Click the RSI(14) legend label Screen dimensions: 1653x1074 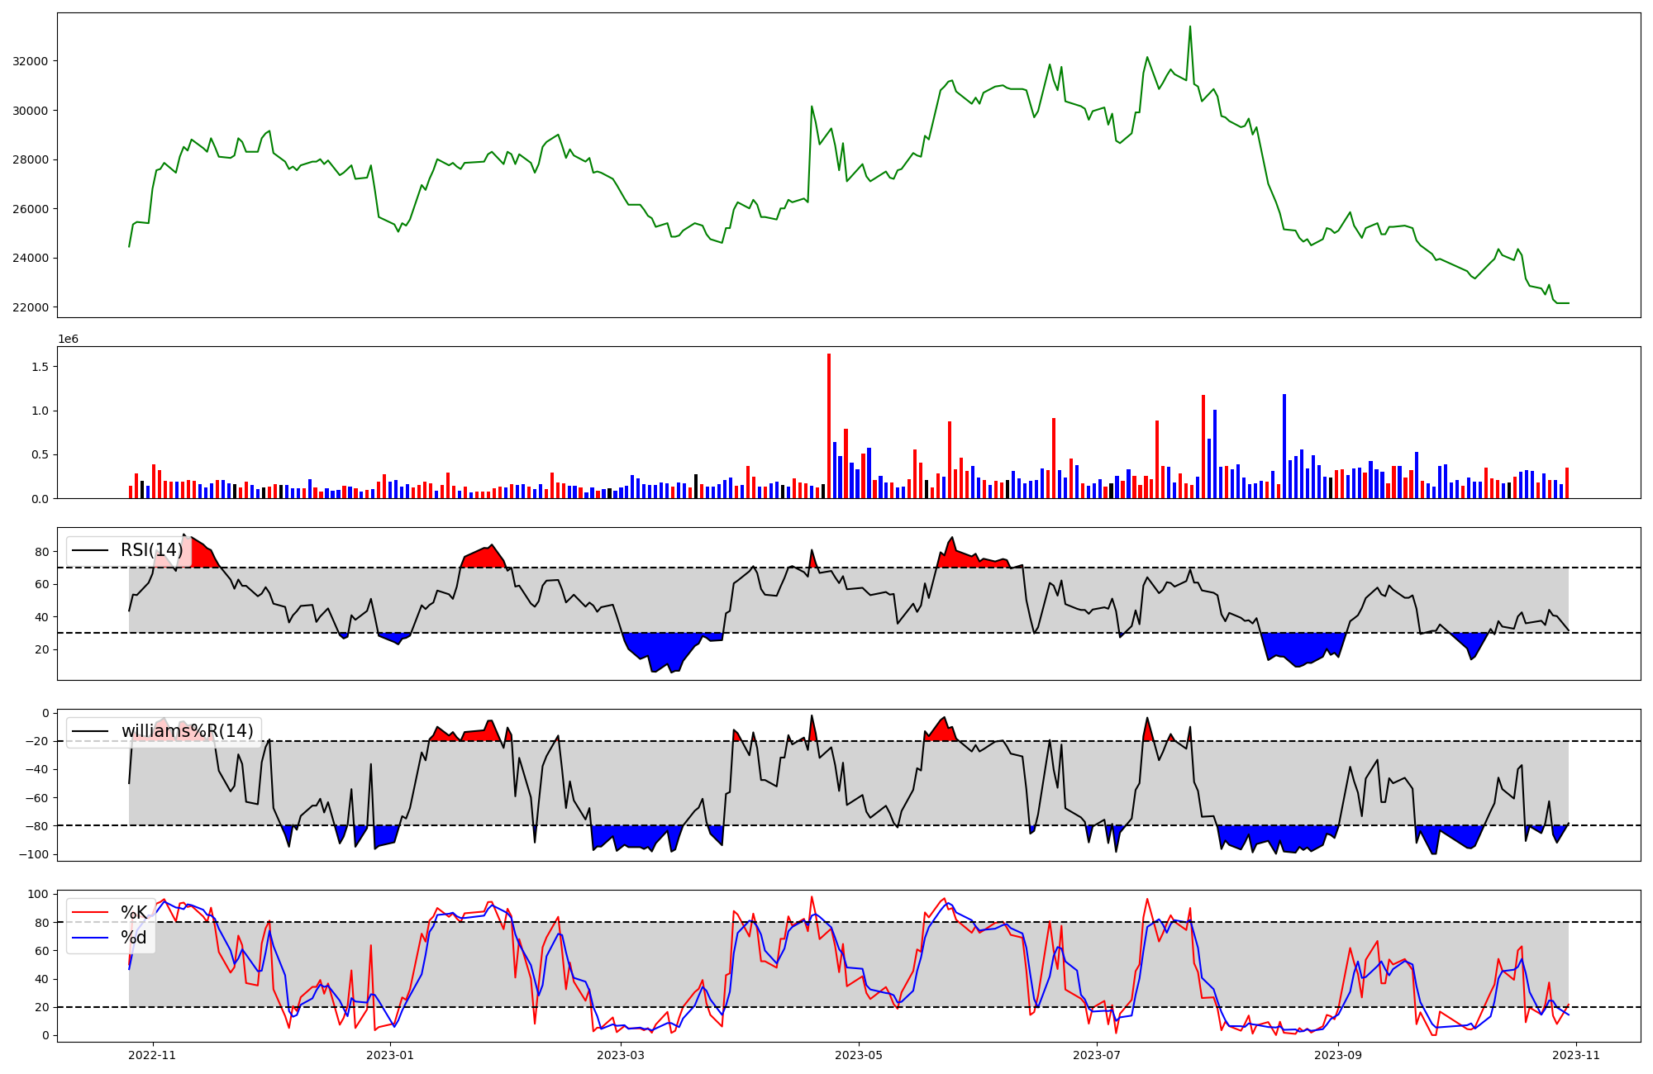point(151,550)
